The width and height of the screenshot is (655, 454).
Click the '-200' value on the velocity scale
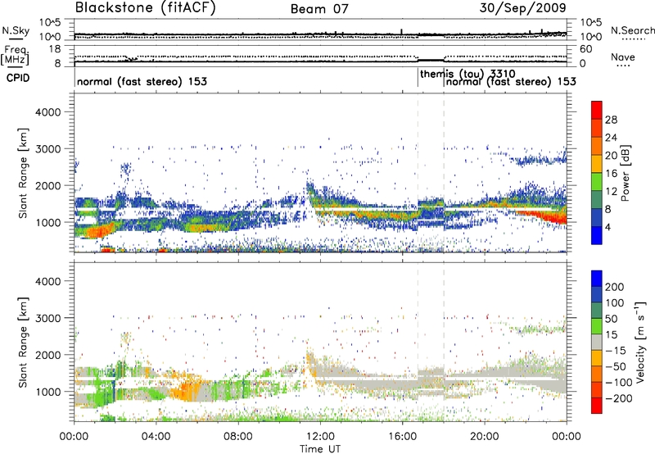[x=618, y=398]
